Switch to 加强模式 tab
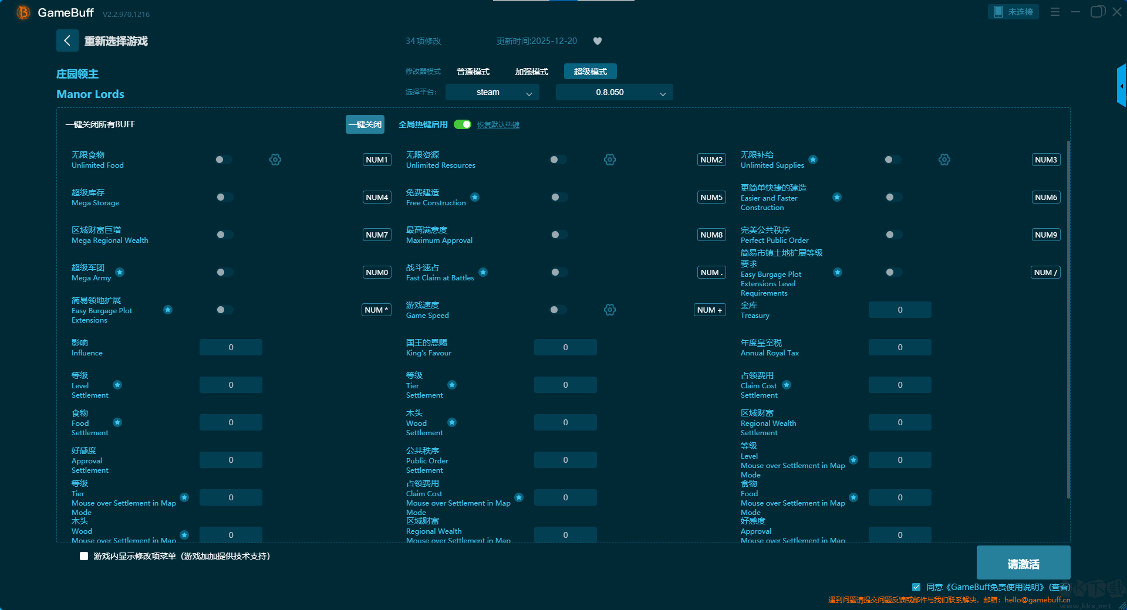1127x610 pixels. (x=531, y=72)
